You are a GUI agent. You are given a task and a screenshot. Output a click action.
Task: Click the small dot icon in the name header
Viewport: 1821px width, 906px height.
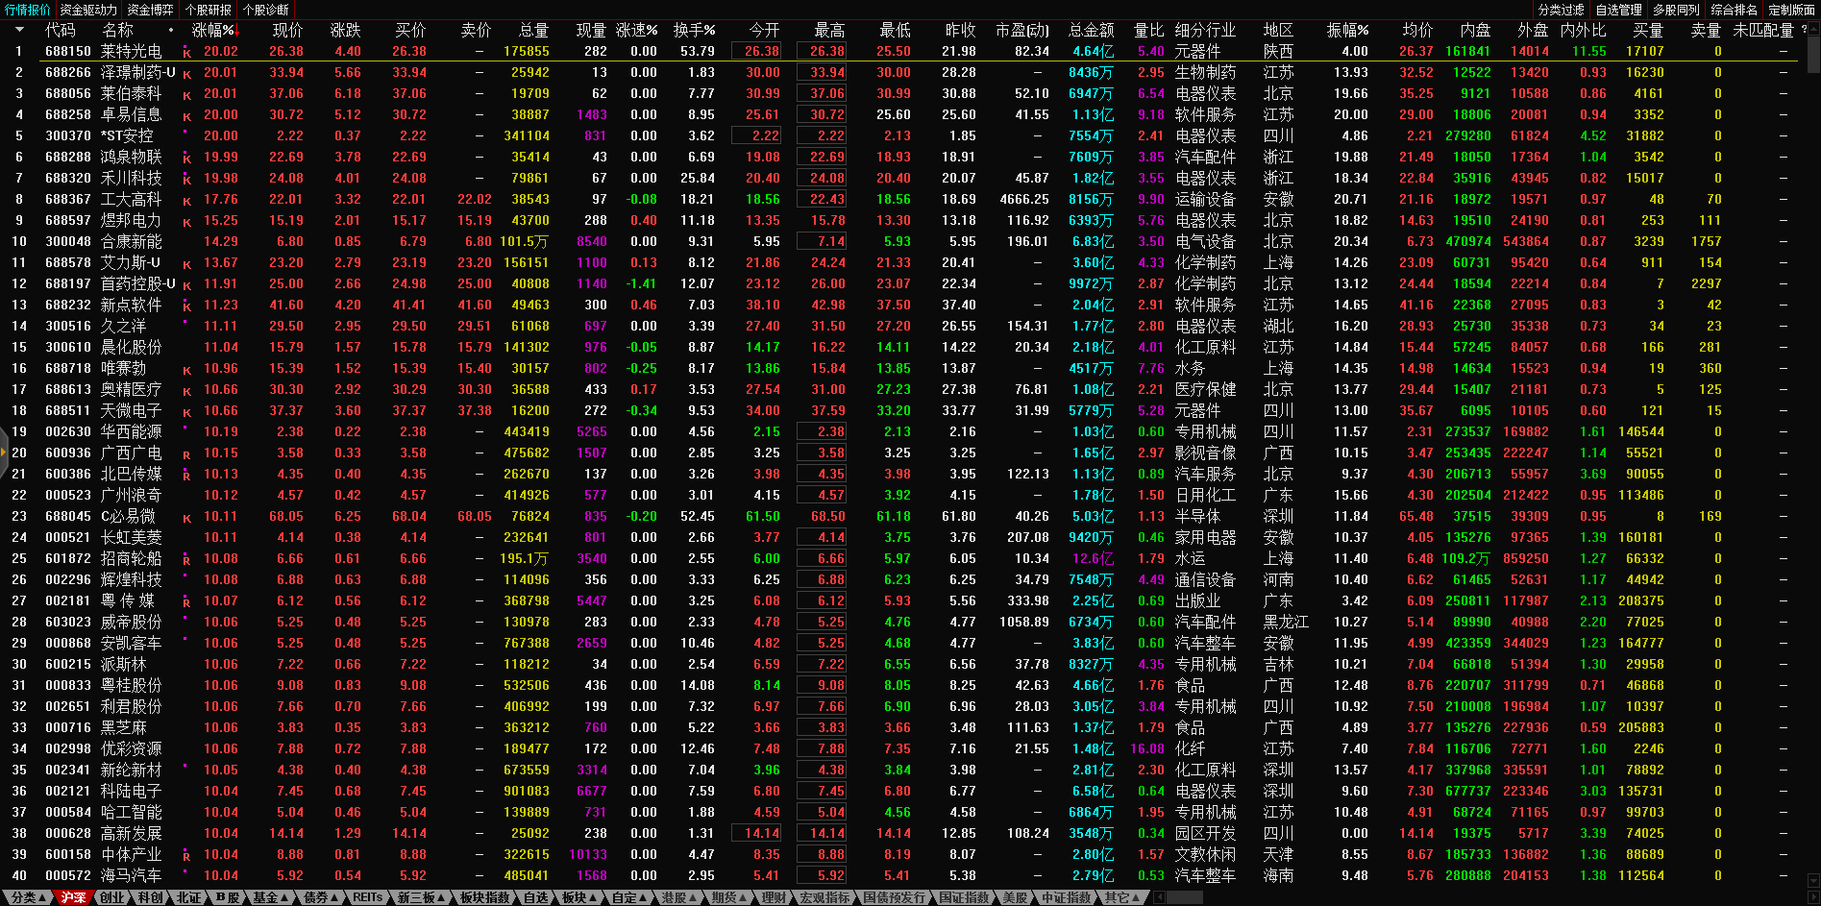click(171, 30)
